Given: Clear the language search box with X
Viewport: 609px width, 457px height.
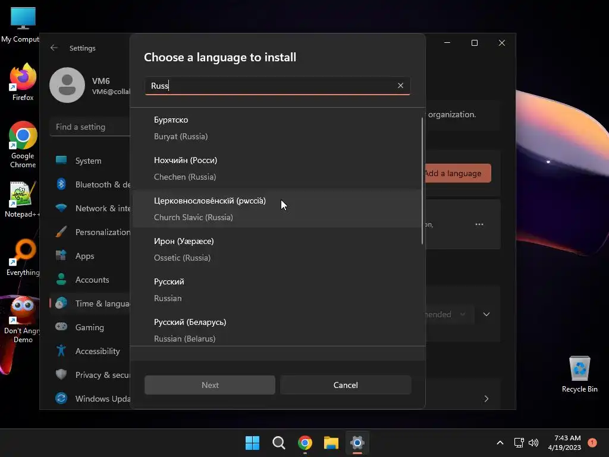Looking at the screenshot, I should click(400, 86).
